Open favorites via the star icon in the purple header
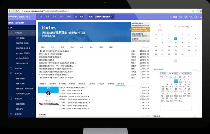Screen dimensions: 210x134 (x=191, y=17)
